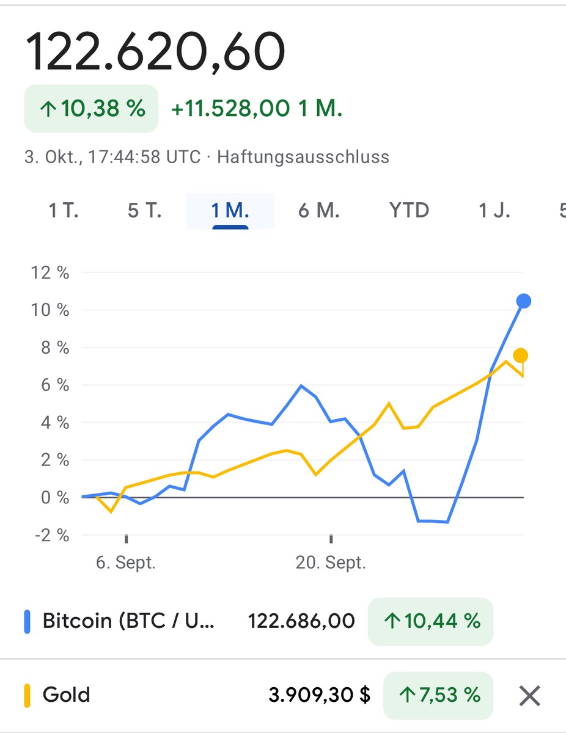This screenshot has width=566, height=733.
Task: Remove Gold comparison with X icon
Action: click(x=529, y=695)
